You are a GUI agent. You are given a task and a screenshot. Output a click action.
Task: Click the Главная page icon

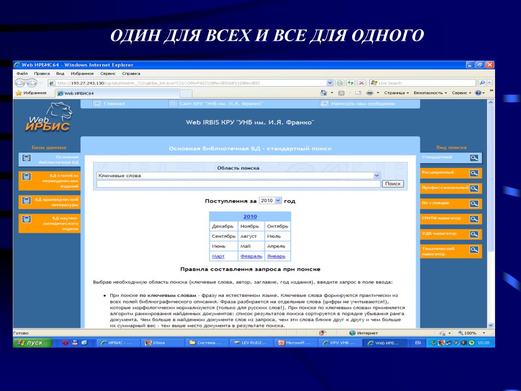click(x=97, y=104)
